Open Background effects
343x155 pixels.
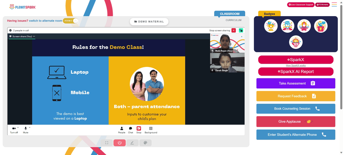click(x=151, y=130)
